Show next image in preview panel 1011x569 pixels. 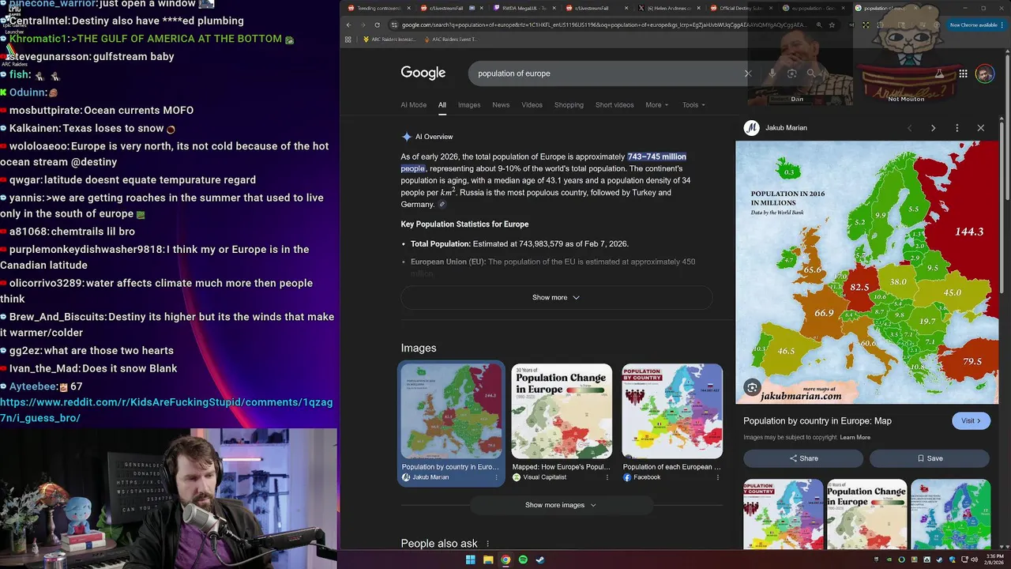pyautogui.click(x=933, y=128)
